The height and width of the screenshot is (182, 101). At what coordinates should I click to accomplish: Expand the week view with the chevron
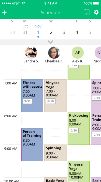coord(51,42)
